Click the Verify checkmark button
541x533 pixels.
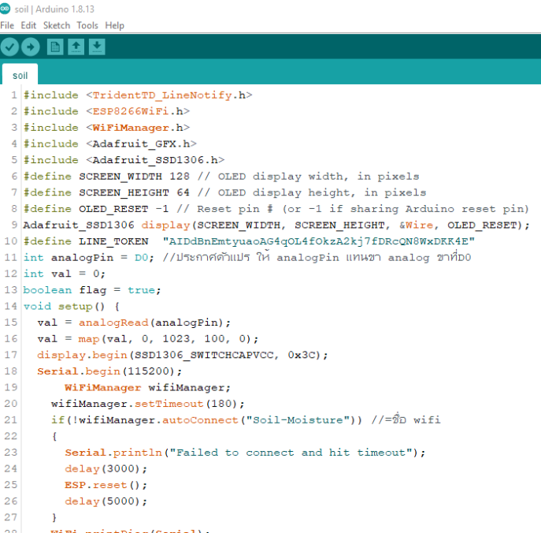10,47
